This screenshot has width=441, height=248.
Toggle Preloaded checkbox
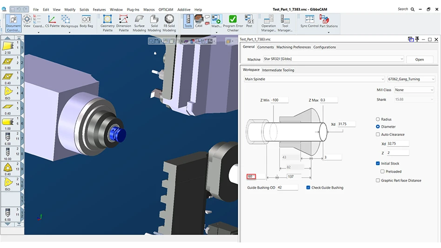(x=382, y=171)
